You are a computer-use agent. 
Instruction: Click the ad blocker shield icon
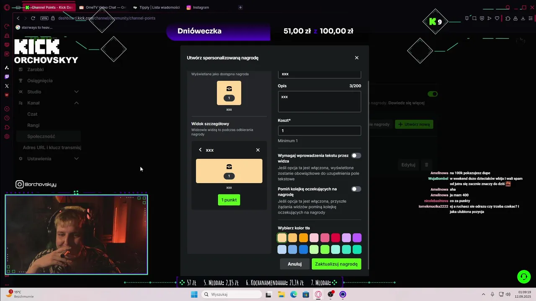[x=482, y=18]
